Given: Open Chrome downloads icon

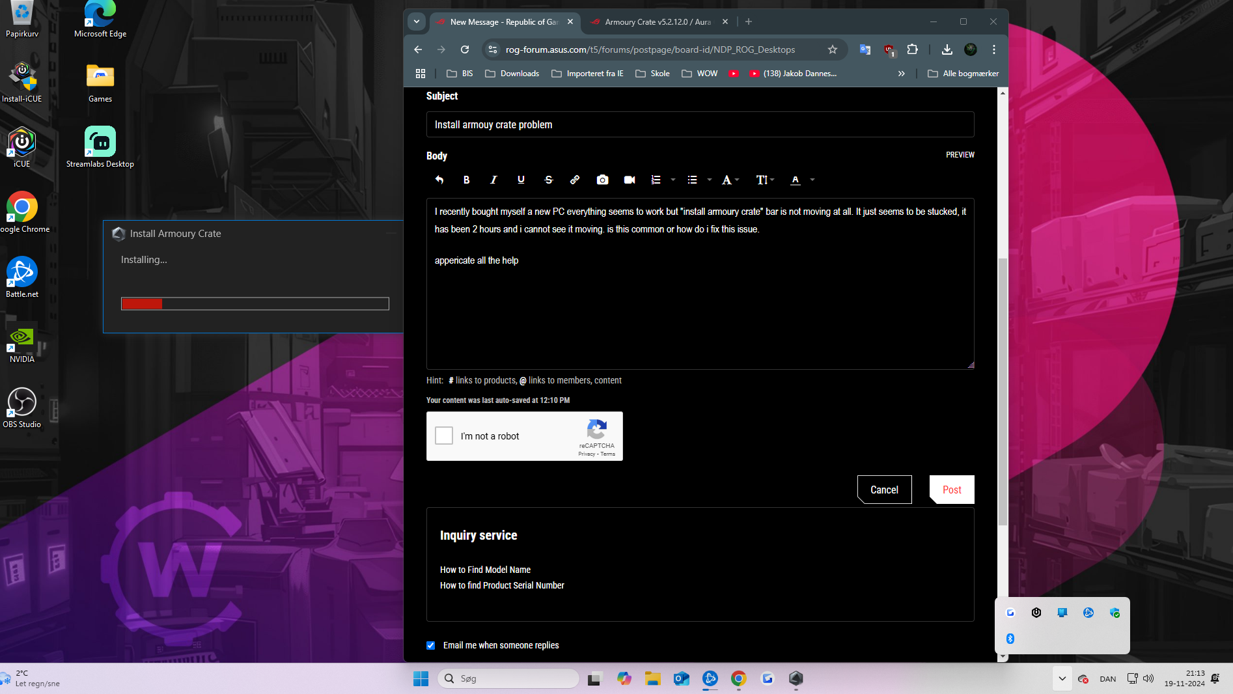Looking at the screenshot, I should 947,49.
